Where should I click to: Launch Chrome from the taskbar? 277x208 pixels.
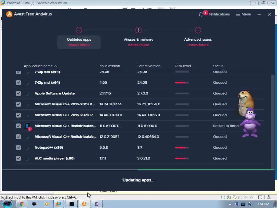(22, 204)
